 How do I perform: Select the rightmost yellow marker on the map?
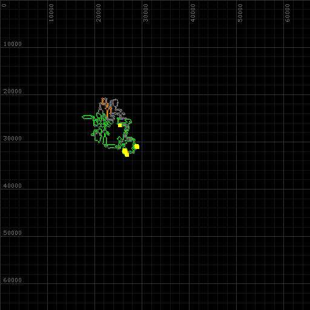[x=137, y=147]
